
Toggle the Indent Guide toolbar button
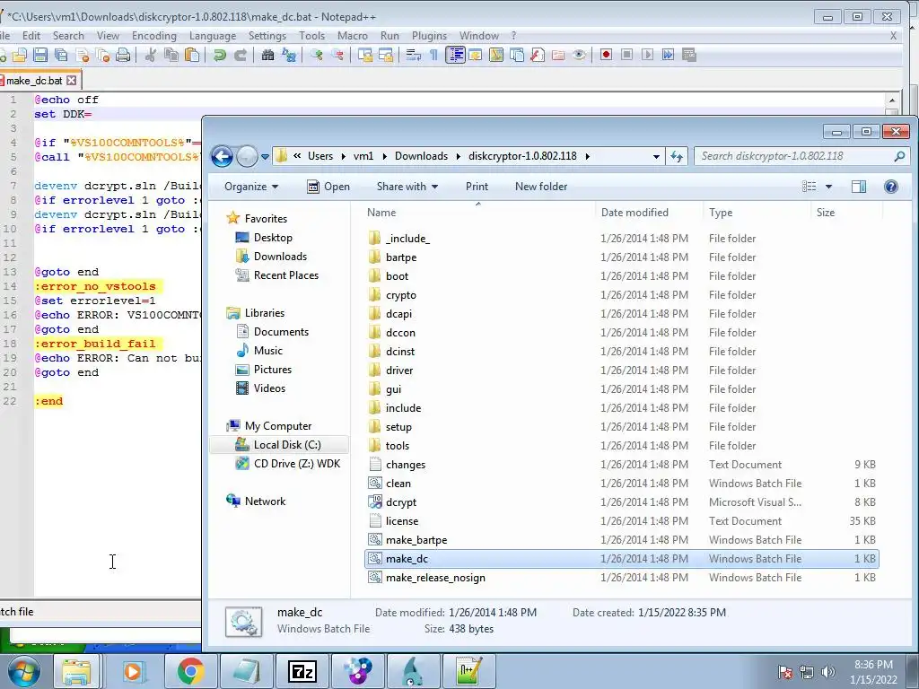point(455,55)
